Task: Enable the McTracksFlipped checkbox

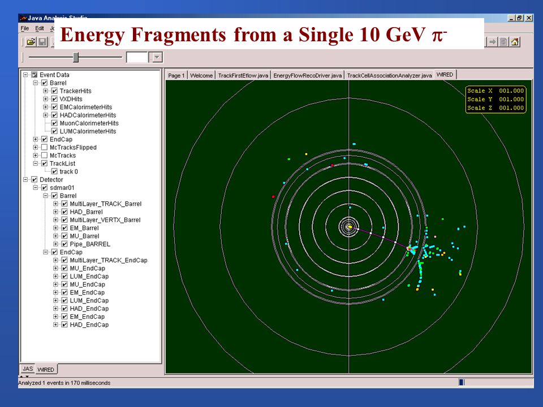Action: [44, 148]
